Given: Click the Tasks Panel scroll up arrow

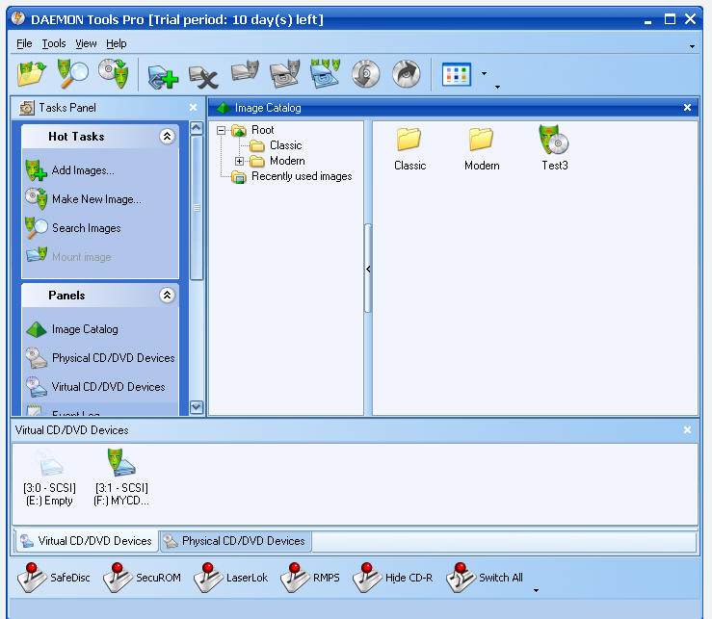Looking at the screenshot, I should click(197, 128).
